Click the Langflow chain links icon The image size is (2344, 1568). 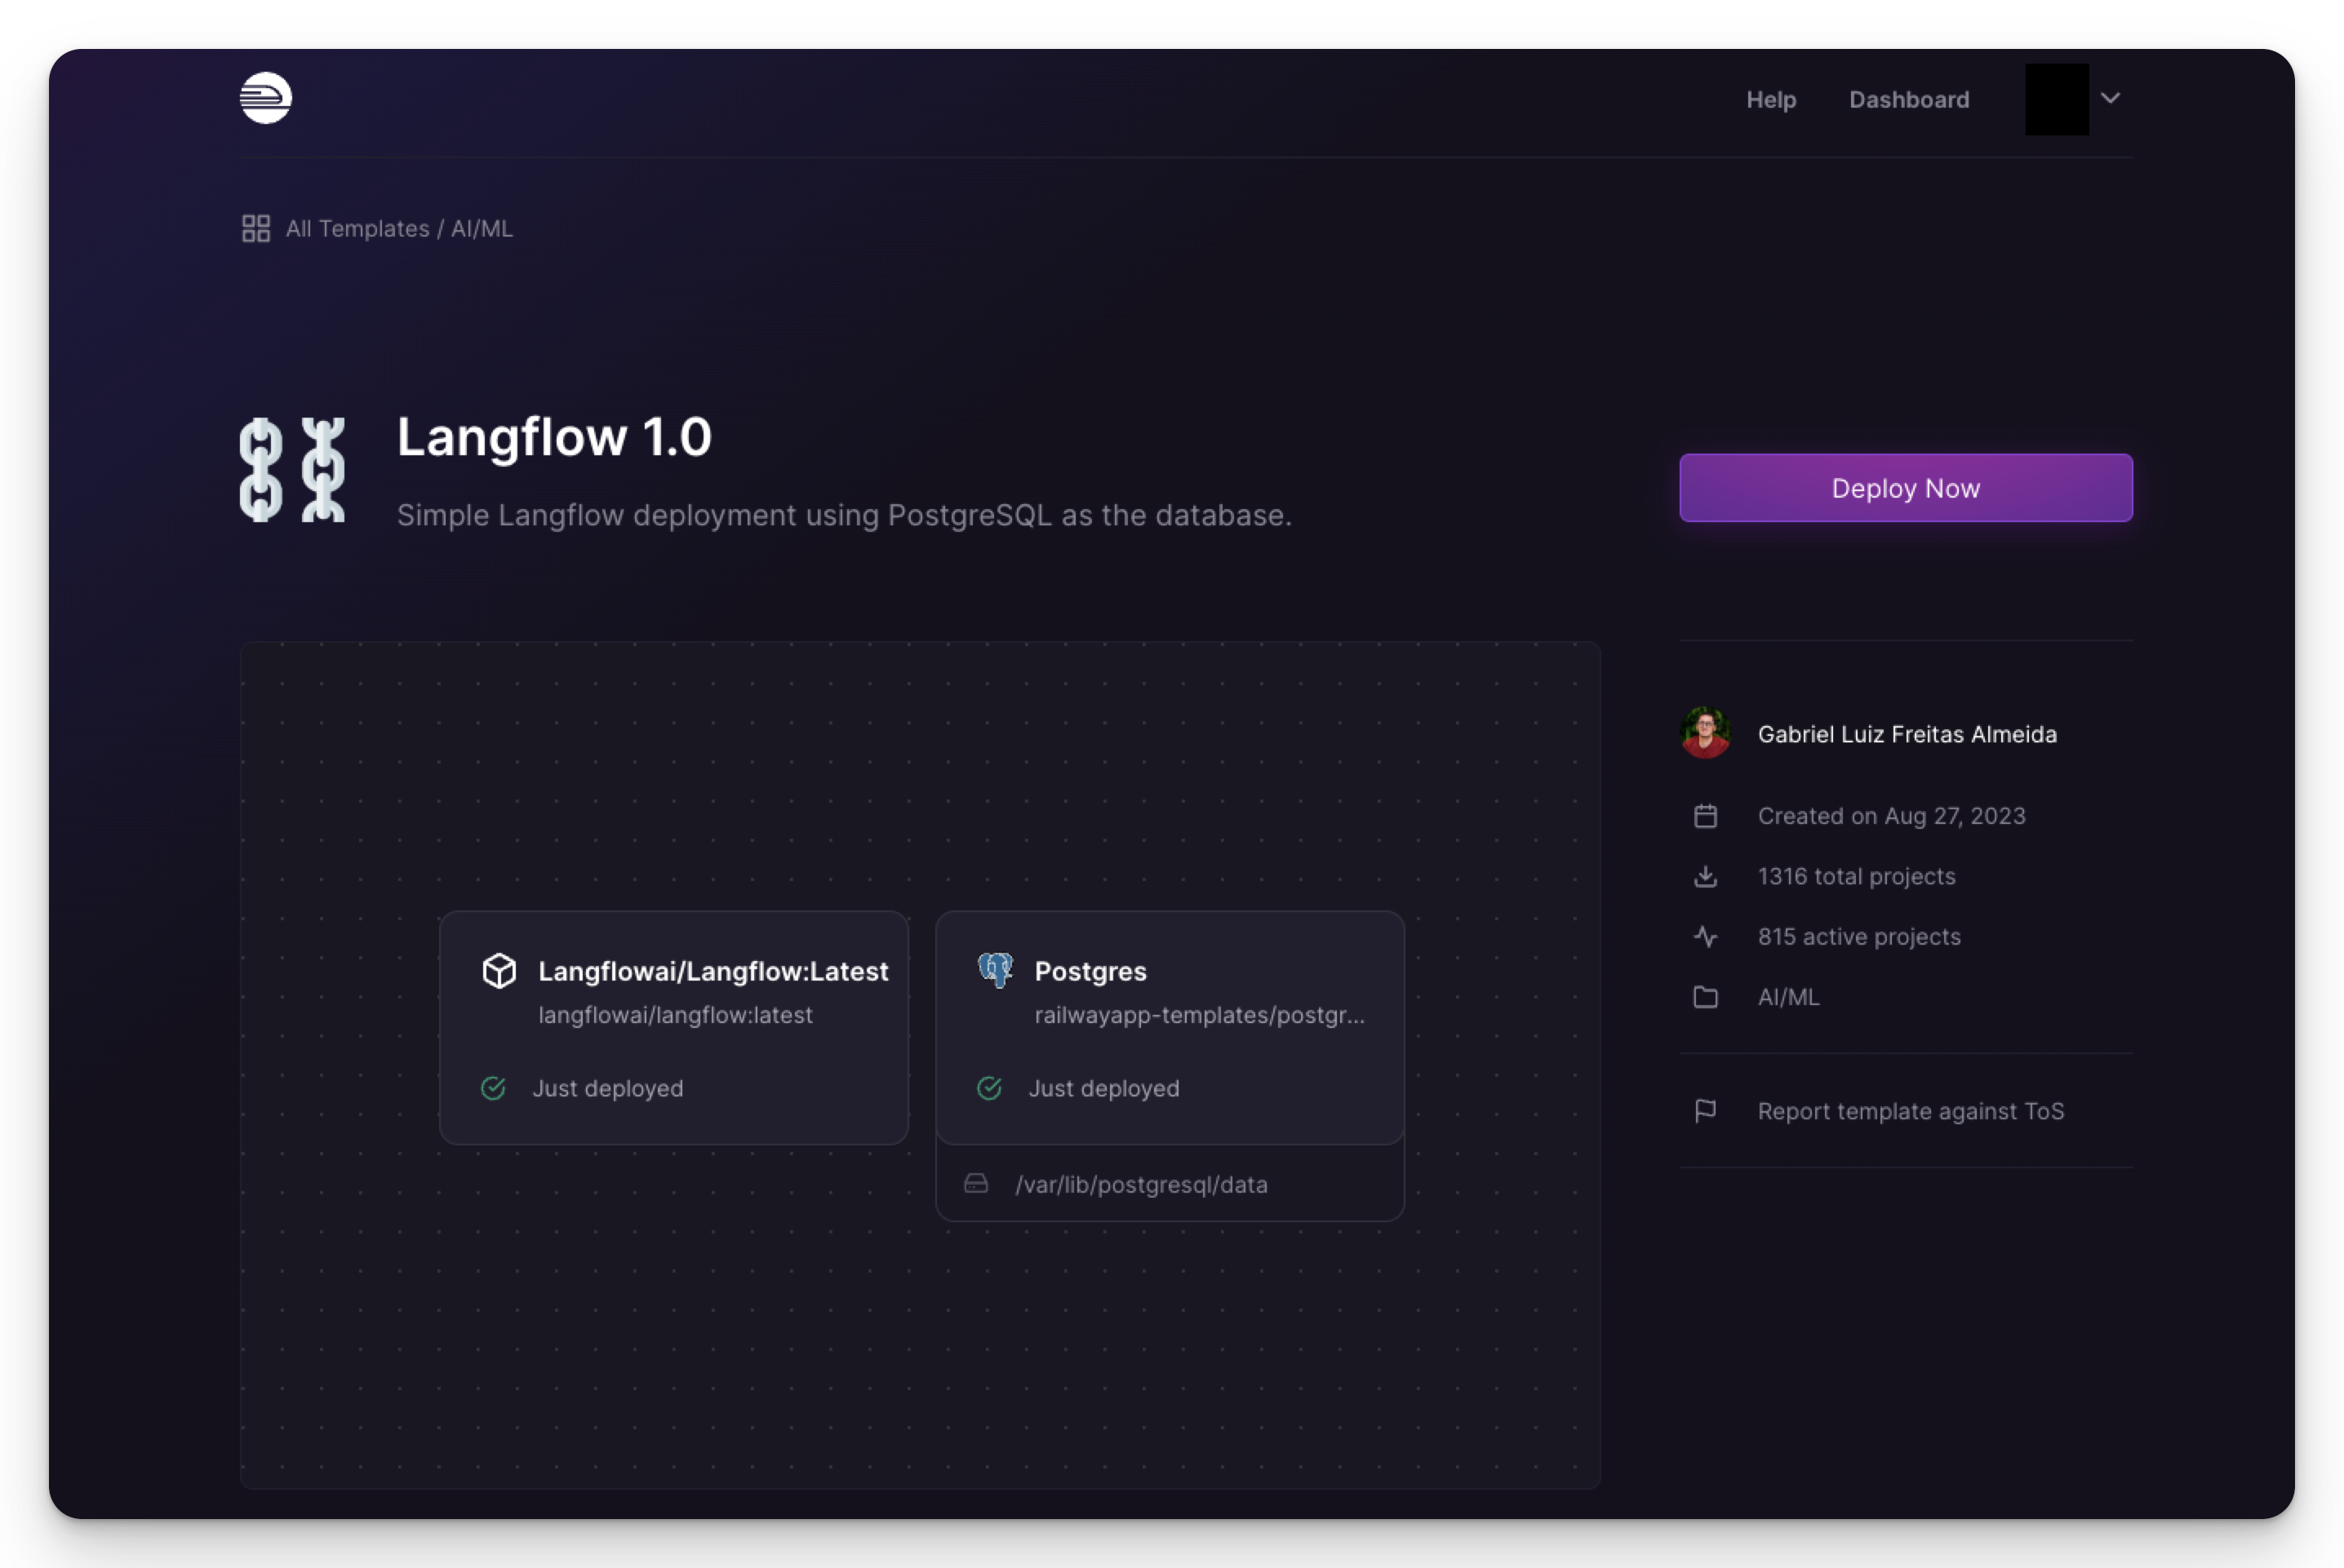pos(292,470)
